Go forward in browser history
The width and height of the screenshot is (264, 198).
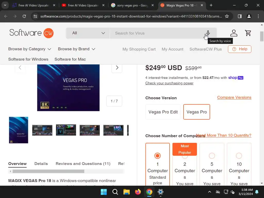tap(15, 16)
